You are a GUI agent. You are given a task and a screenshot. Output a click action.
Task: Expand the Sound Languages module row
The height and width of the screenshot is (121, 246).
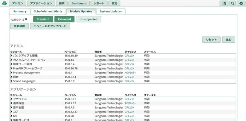pos(123,81)
